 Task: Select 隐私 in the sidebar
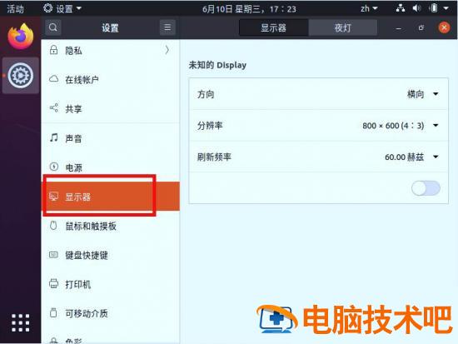click(111, 50)
